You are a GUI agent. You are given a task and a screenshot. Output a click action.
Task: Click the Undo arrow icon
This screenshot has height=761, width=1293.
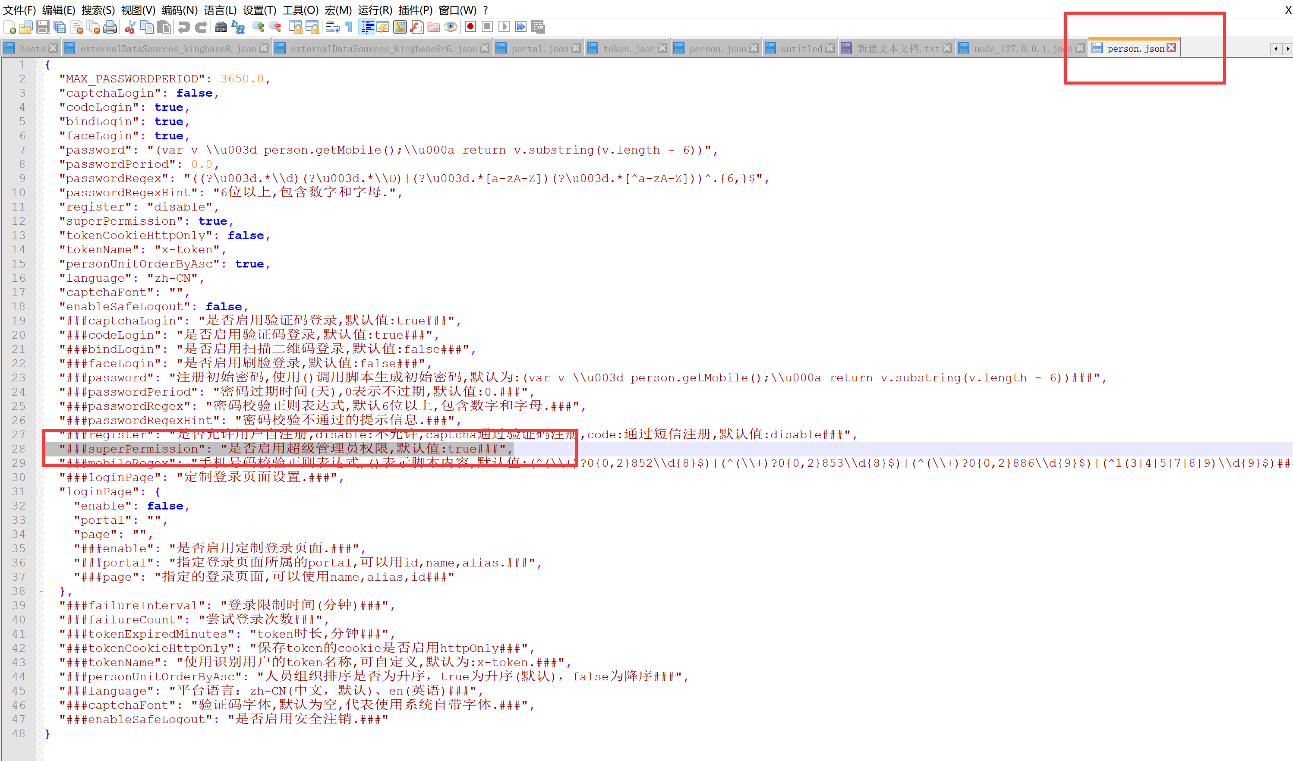pyautogui.click(x=184, y=27)
